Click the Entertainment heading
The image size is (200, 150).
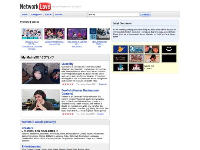click(31, 146)
